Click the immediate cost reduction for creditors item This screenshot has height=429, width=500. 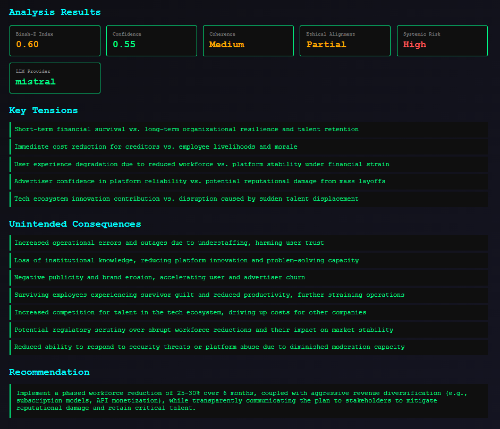pos(156,147)
